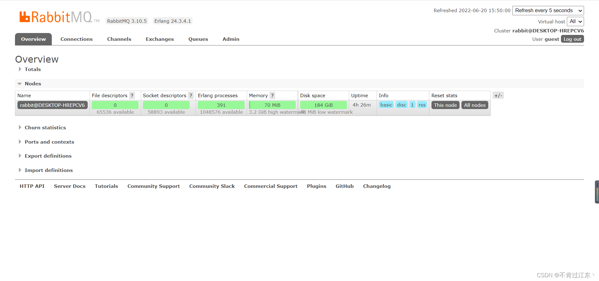The height and width of the screenshot is (281, 599).
Task: Open the Tutorials link
Action: 106,186
